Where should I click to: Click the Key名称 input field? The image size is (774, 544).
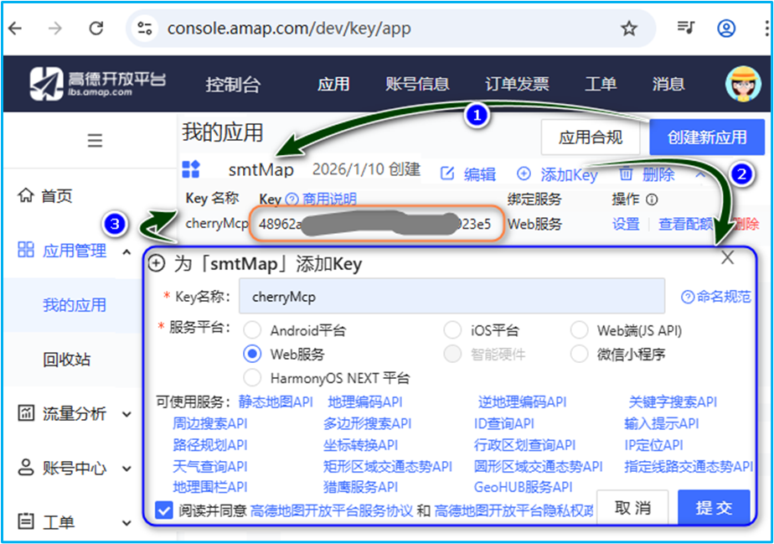coord(451,296)
